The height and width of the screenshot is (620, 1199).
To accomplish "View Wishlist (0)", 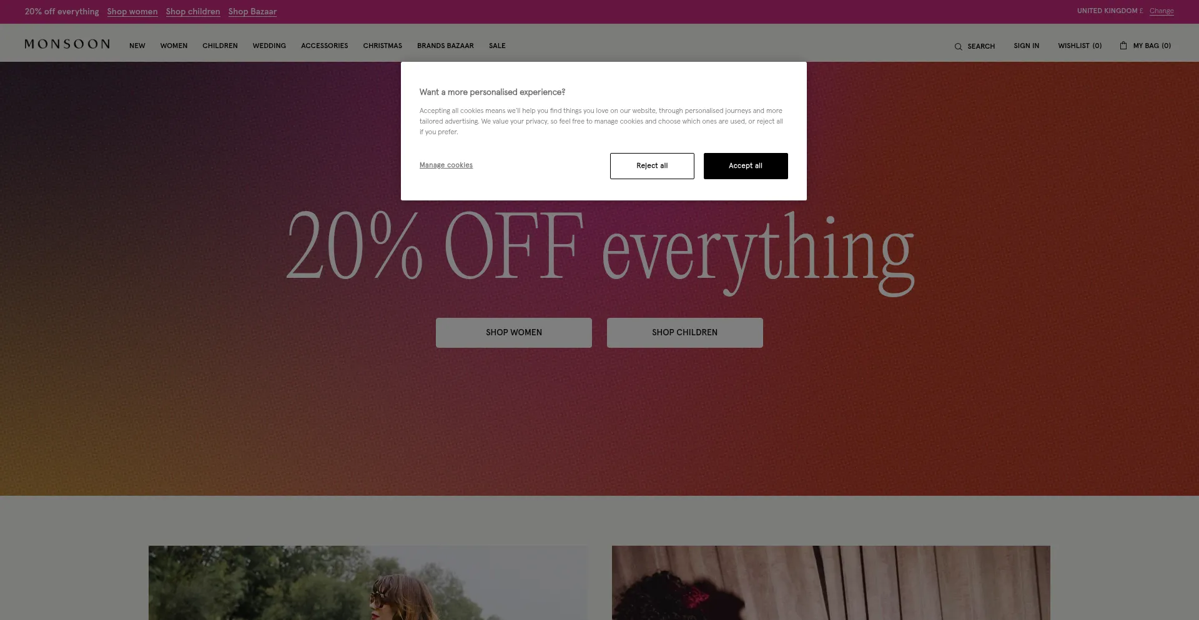I will coord(1080,46).
